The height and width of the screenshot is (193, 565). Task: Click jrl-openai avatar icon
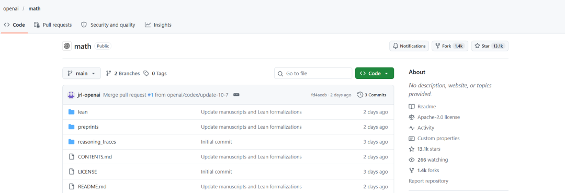click(71, 95)
